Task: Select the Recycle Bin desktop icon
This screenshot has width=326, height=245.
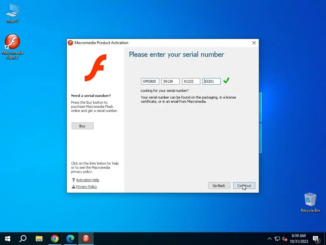Action: tap(310, 202)
